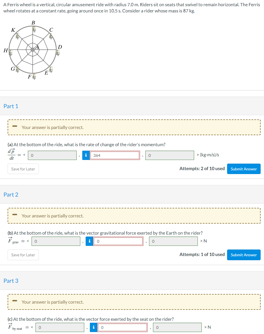Click the x-component field of dp/dt

(52, 155)
